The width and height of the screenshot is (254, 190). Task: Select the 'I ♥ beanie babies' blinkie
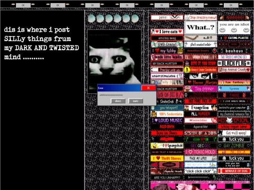[x=200, y=121]
